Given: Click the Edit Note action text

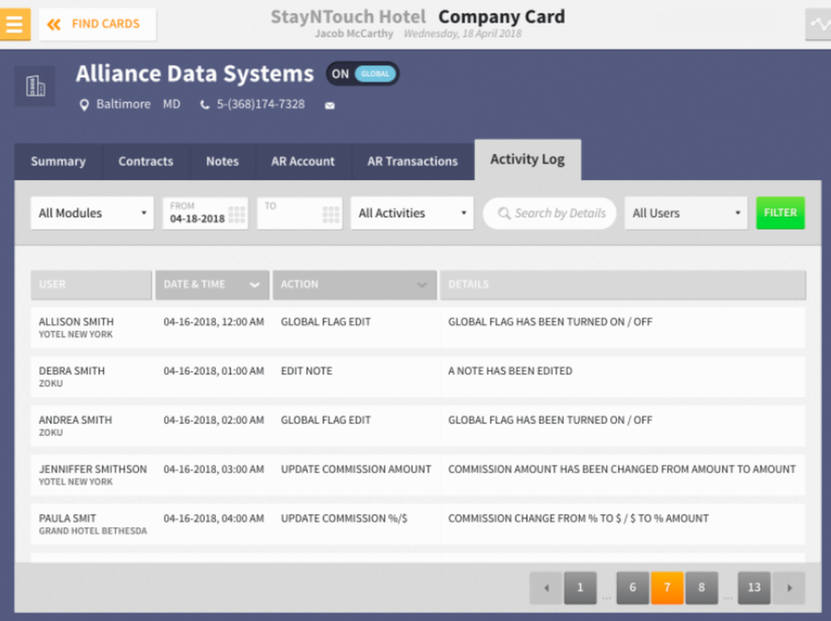Looking at the screenshot, I should tap(306, 371).
